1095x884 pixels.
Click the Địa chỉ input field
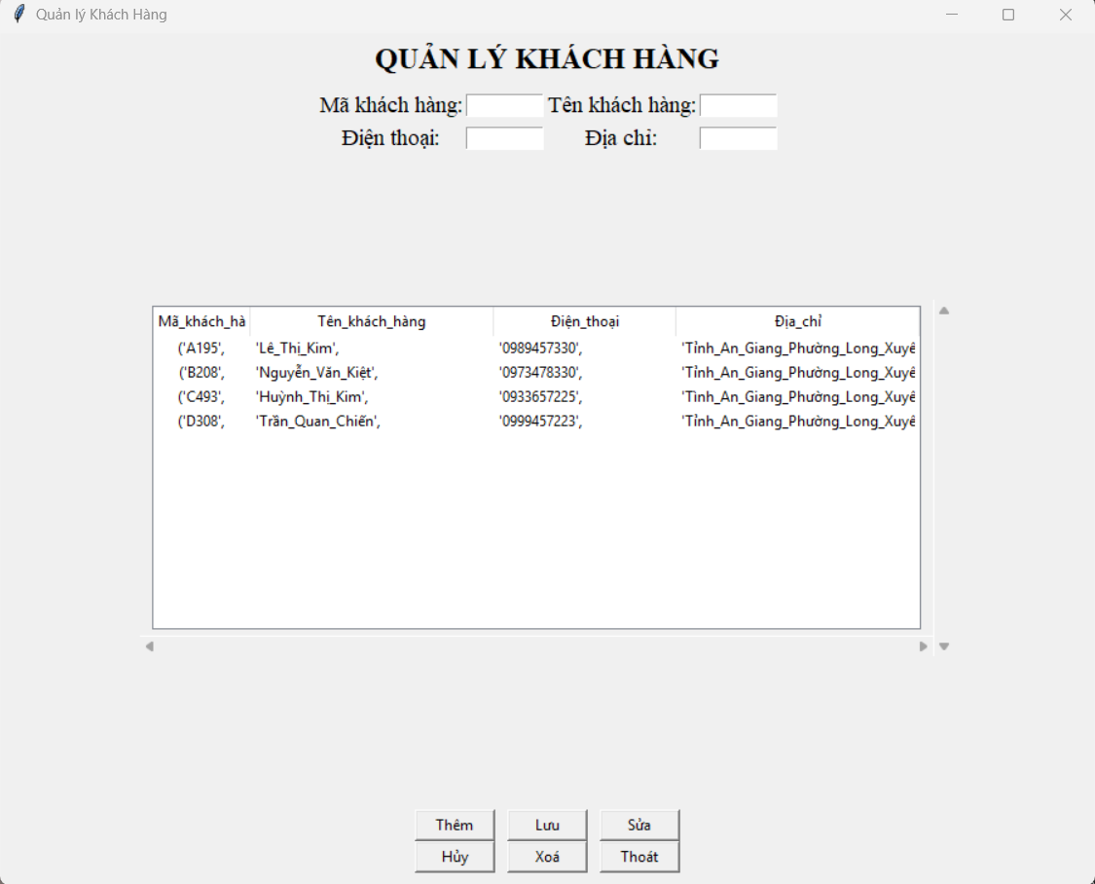coord(738,138)
